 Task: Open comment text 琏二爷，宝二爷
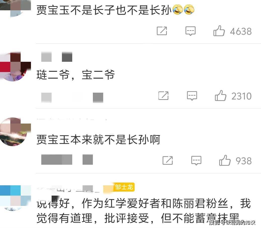tap(76, 75)
